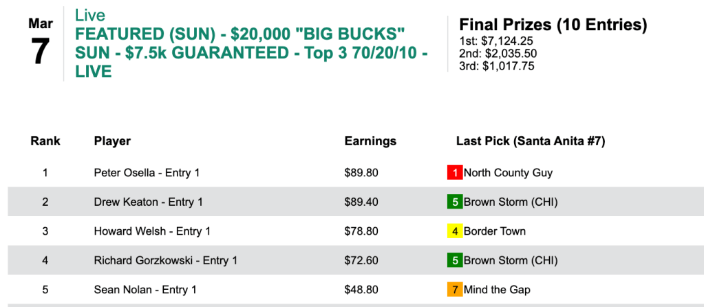704x307 pixels.
Task: Click the Rank column header
Action: pyautogui.click(x=45, y=141)
